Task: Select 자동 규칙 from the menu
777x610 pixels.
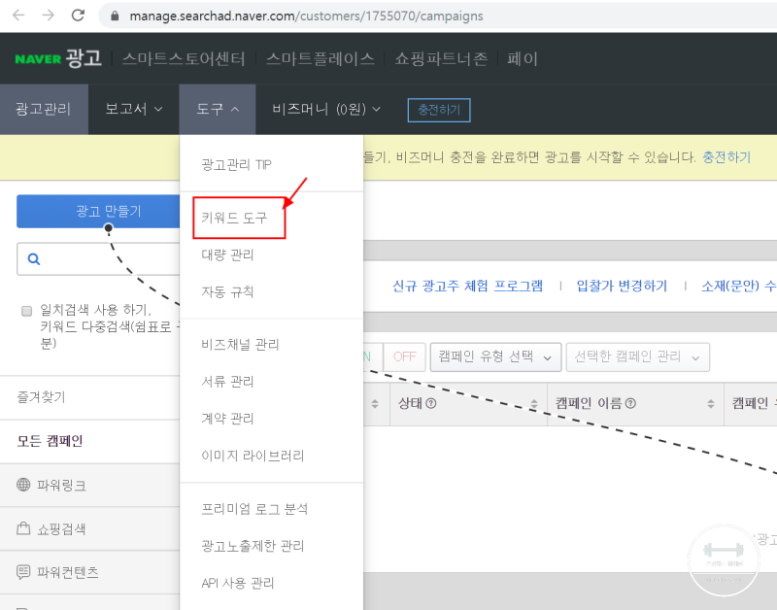Action: [227, 291]
